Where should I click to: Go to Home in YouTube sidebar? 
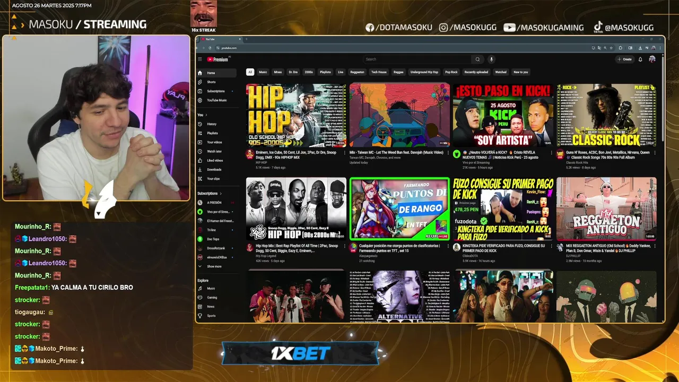point(216,73)
